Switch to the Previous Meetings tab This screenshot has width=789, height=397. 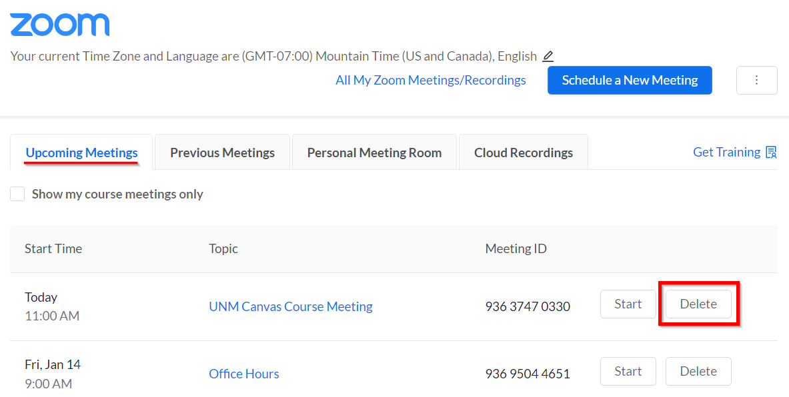point(222,153)
